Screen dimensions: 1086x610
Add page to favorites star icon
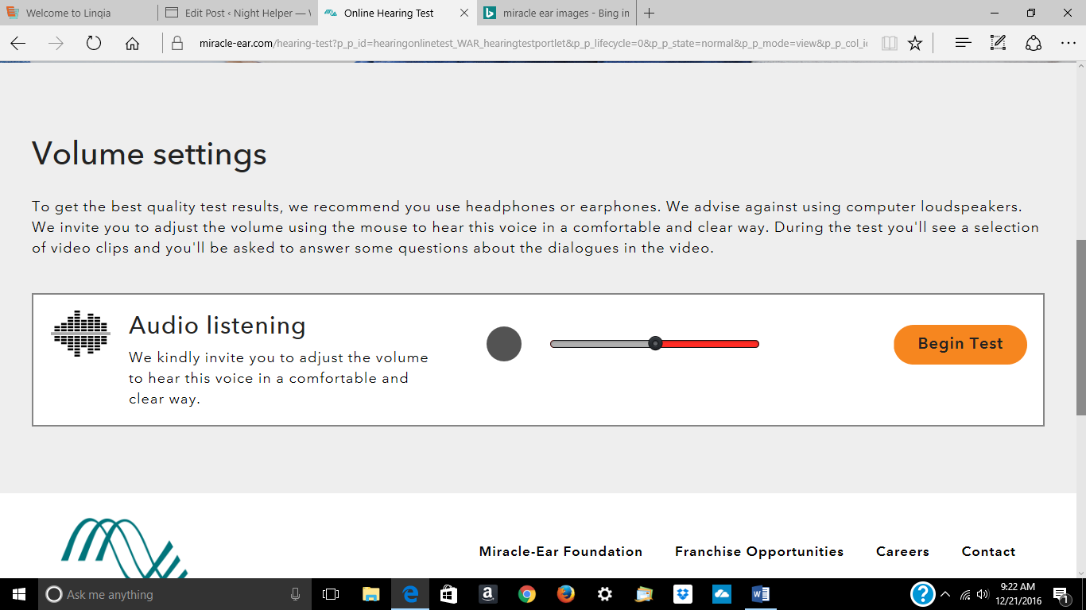[x=915, y=44]
